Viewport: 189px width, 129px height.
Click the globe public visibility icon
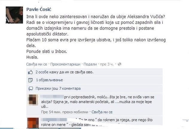(x=119, y=64)
